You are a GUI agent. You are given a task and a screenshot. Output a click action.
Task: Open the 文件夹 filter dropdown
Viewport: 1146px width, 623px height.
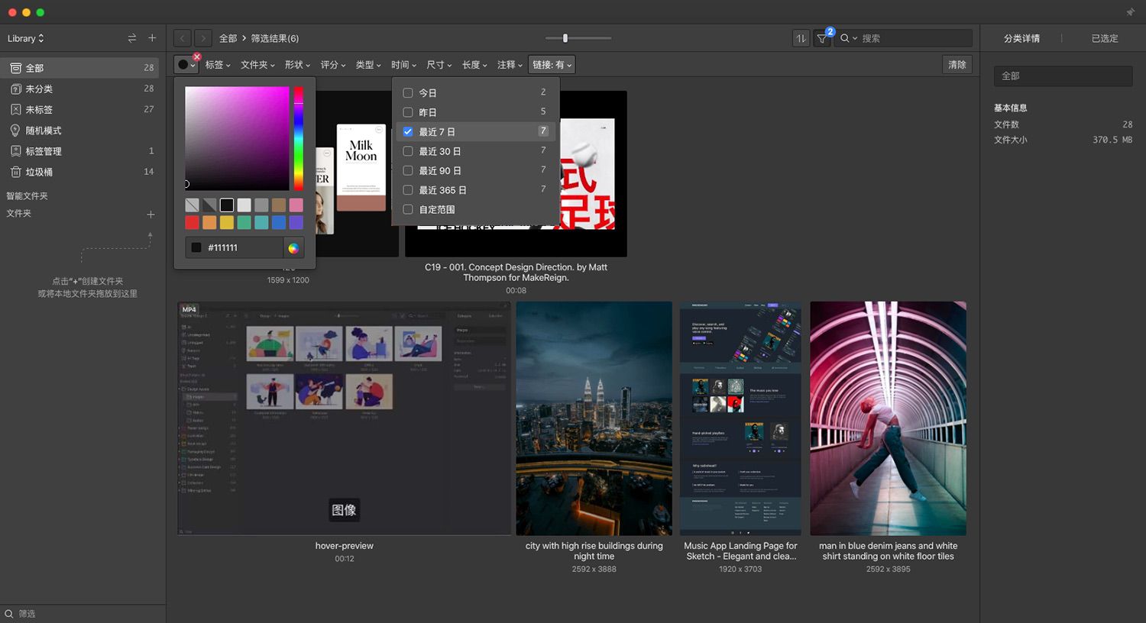click(257, 65)
